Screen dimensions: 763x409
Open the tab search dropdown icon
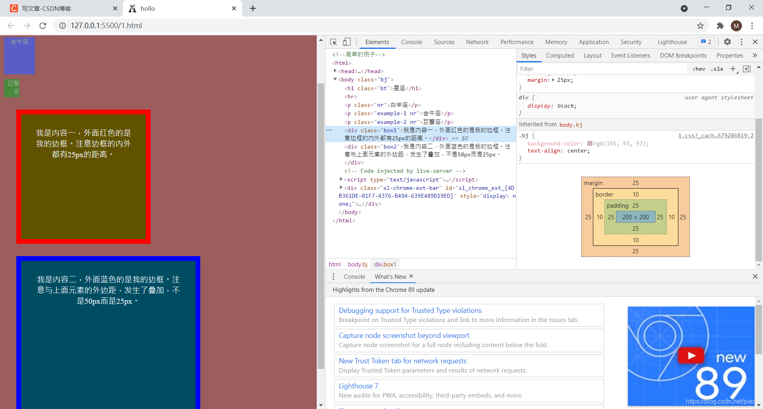tap(684, 8)
